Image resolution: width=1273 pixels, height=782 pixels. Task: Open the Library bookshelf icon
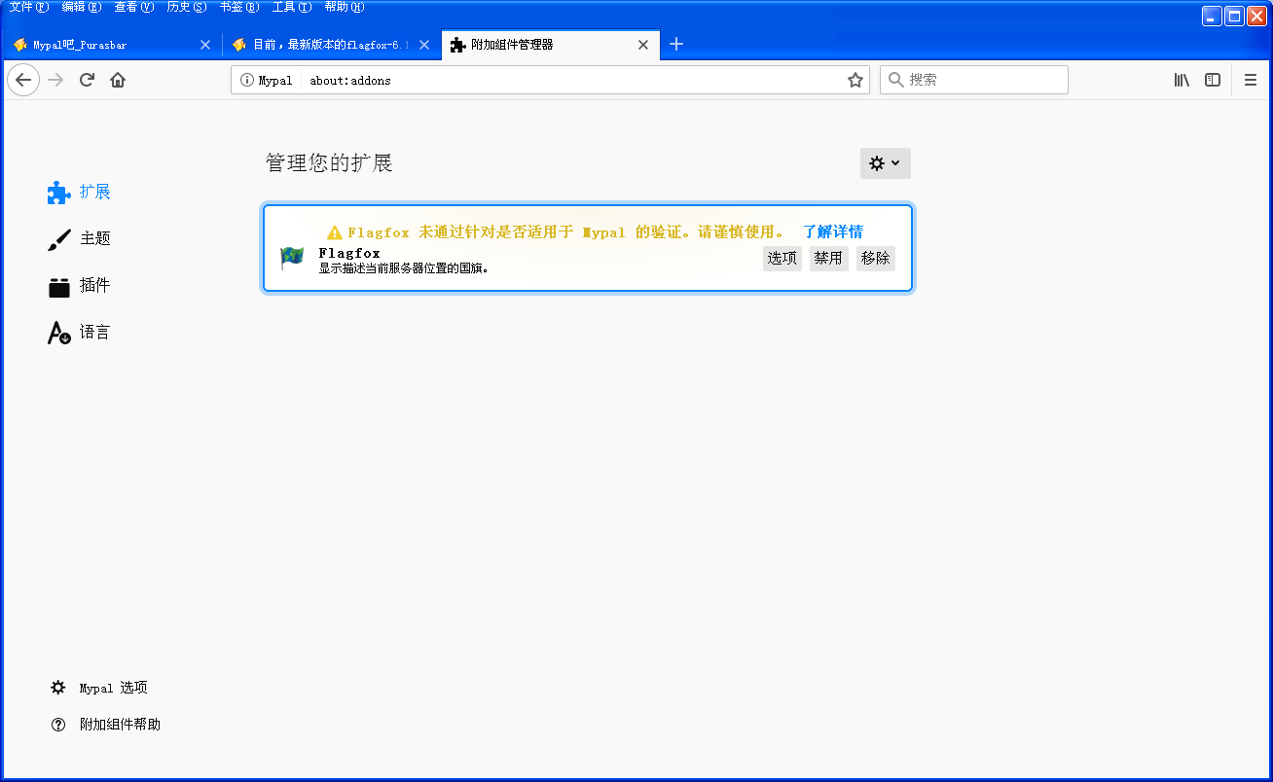point(1182,80)
